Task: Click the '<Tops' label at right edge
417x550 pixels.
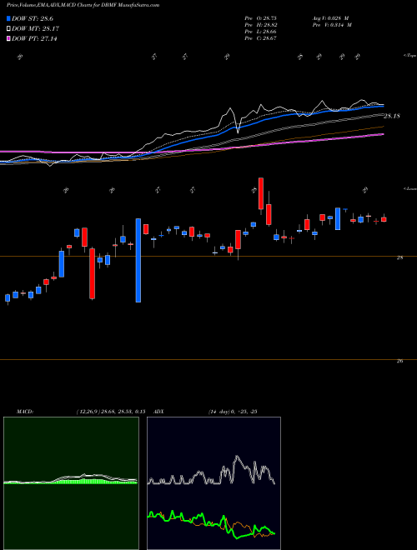Action: tap(409, 56)
